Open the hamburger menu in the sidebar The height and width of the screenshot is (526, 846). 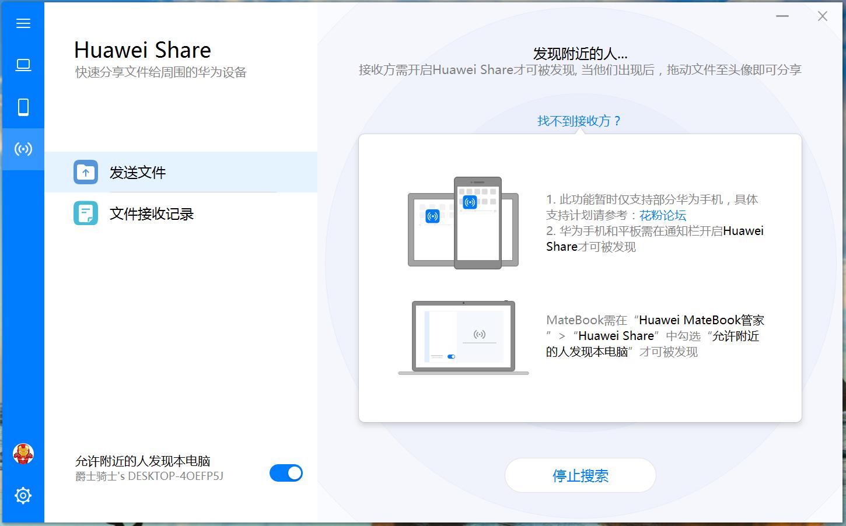23,23
